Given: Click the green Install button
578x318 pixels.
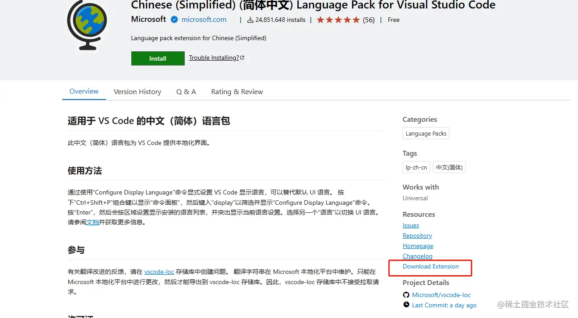Looking at the screenshot, I should point(158,58).
